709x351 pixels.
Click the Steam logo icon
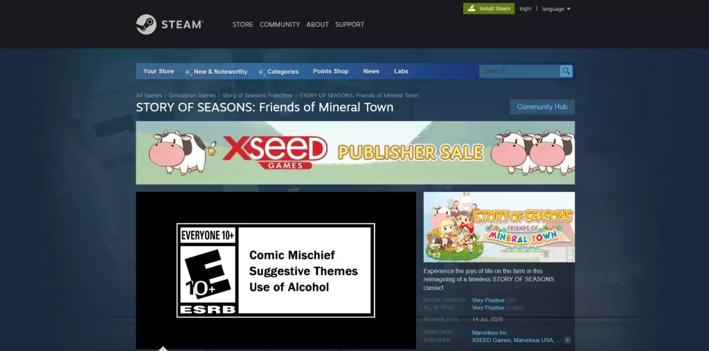tap(146, 24)
